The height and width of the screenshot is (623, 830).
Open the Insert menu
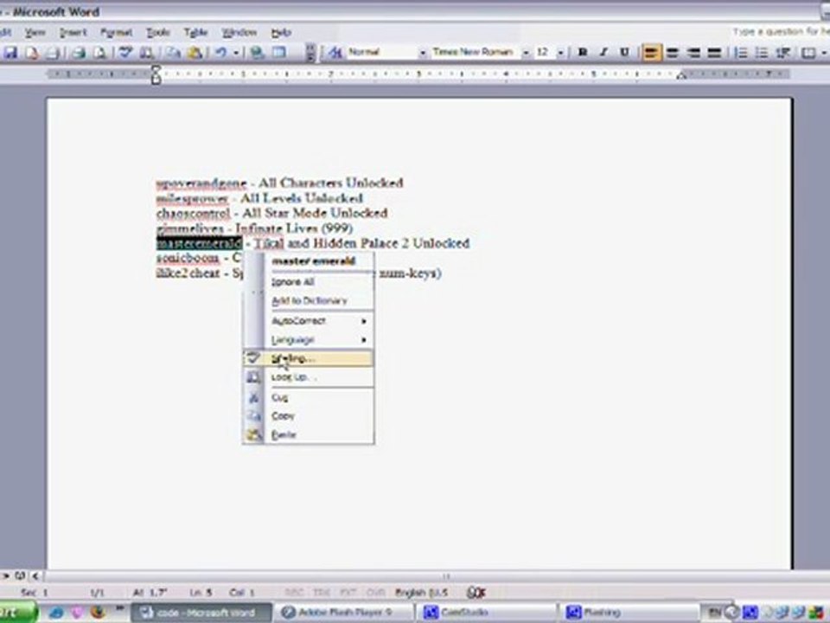[73, 33]
